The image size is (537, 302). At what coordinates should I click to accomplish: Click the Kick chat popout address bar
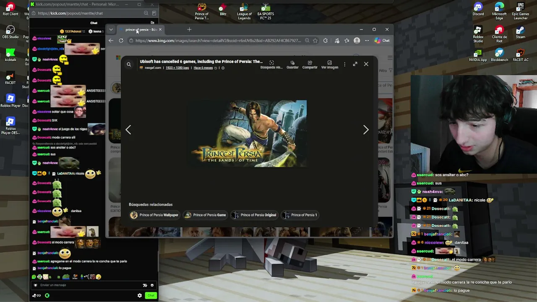89,13
